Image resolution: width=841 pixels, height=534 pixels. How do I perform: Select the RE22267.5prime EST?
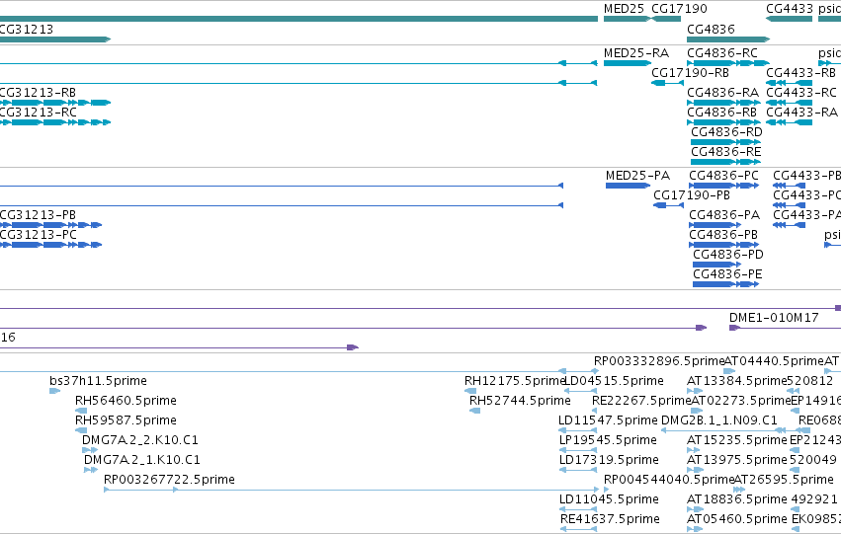594,411
